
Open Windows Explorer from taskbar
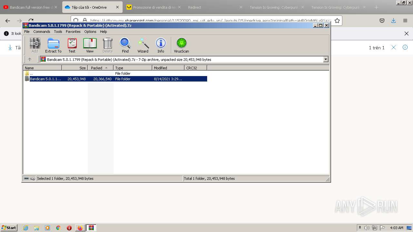36,228
